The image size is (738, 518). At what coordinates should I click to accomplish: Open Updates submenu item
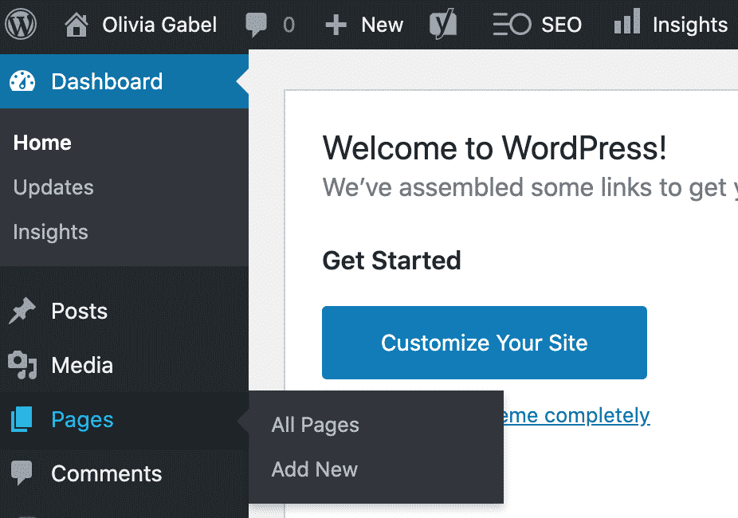coord(53,187)
